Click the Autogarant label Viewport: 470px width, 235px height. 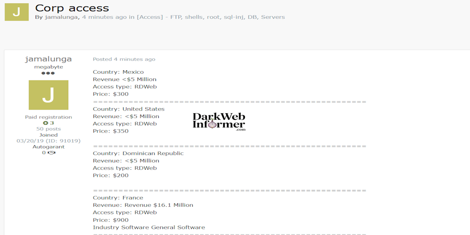[x=48, y=147]
